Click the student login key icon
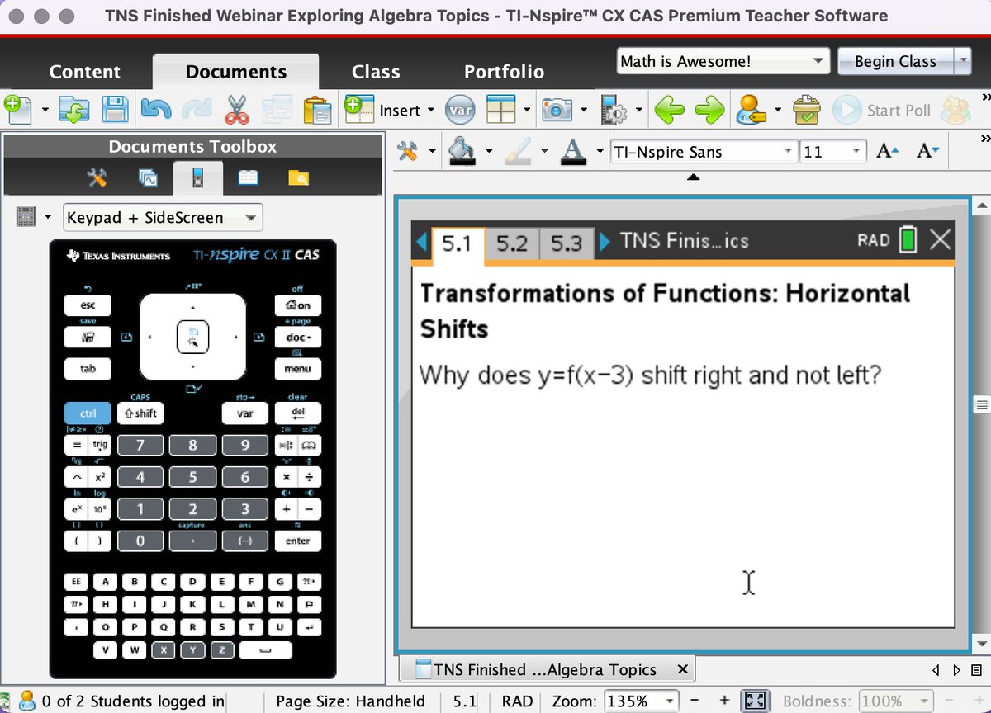The width and height of the screenshot is (991, 713). pos(751,110)
